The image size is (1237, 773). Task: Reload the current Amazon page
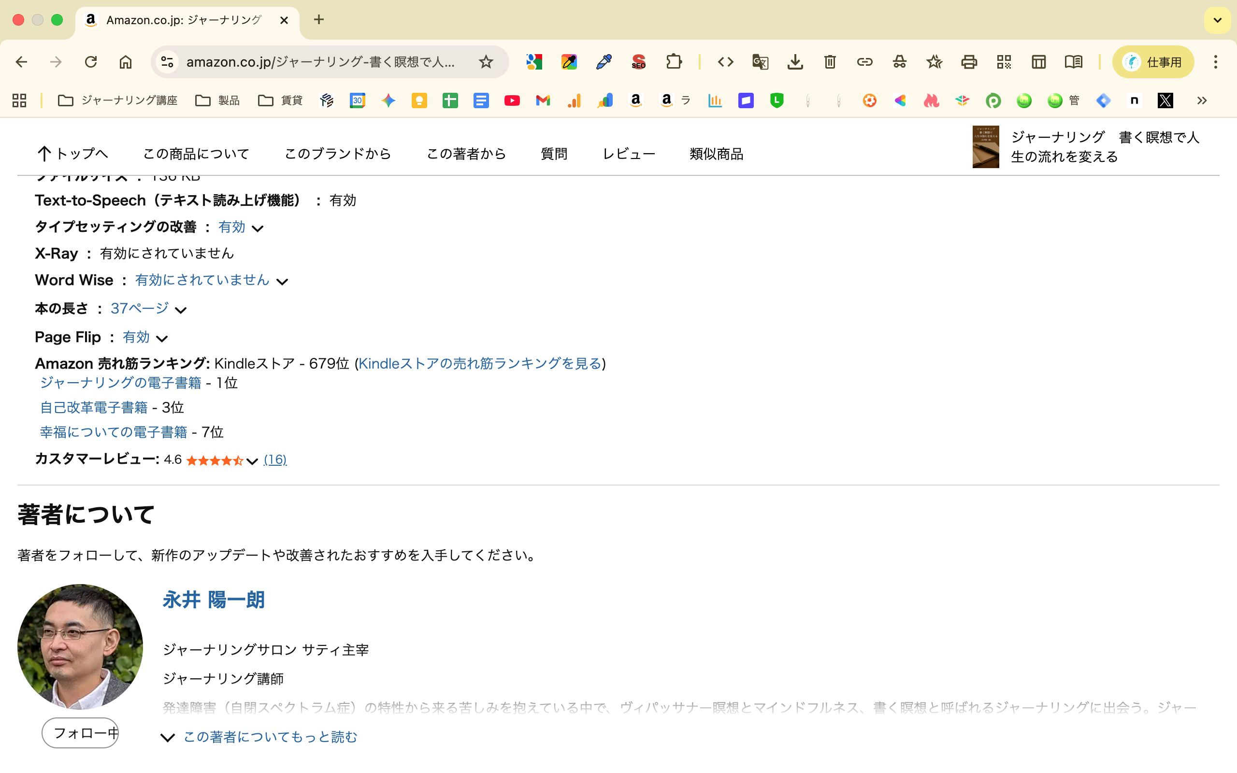click(91, 62)
